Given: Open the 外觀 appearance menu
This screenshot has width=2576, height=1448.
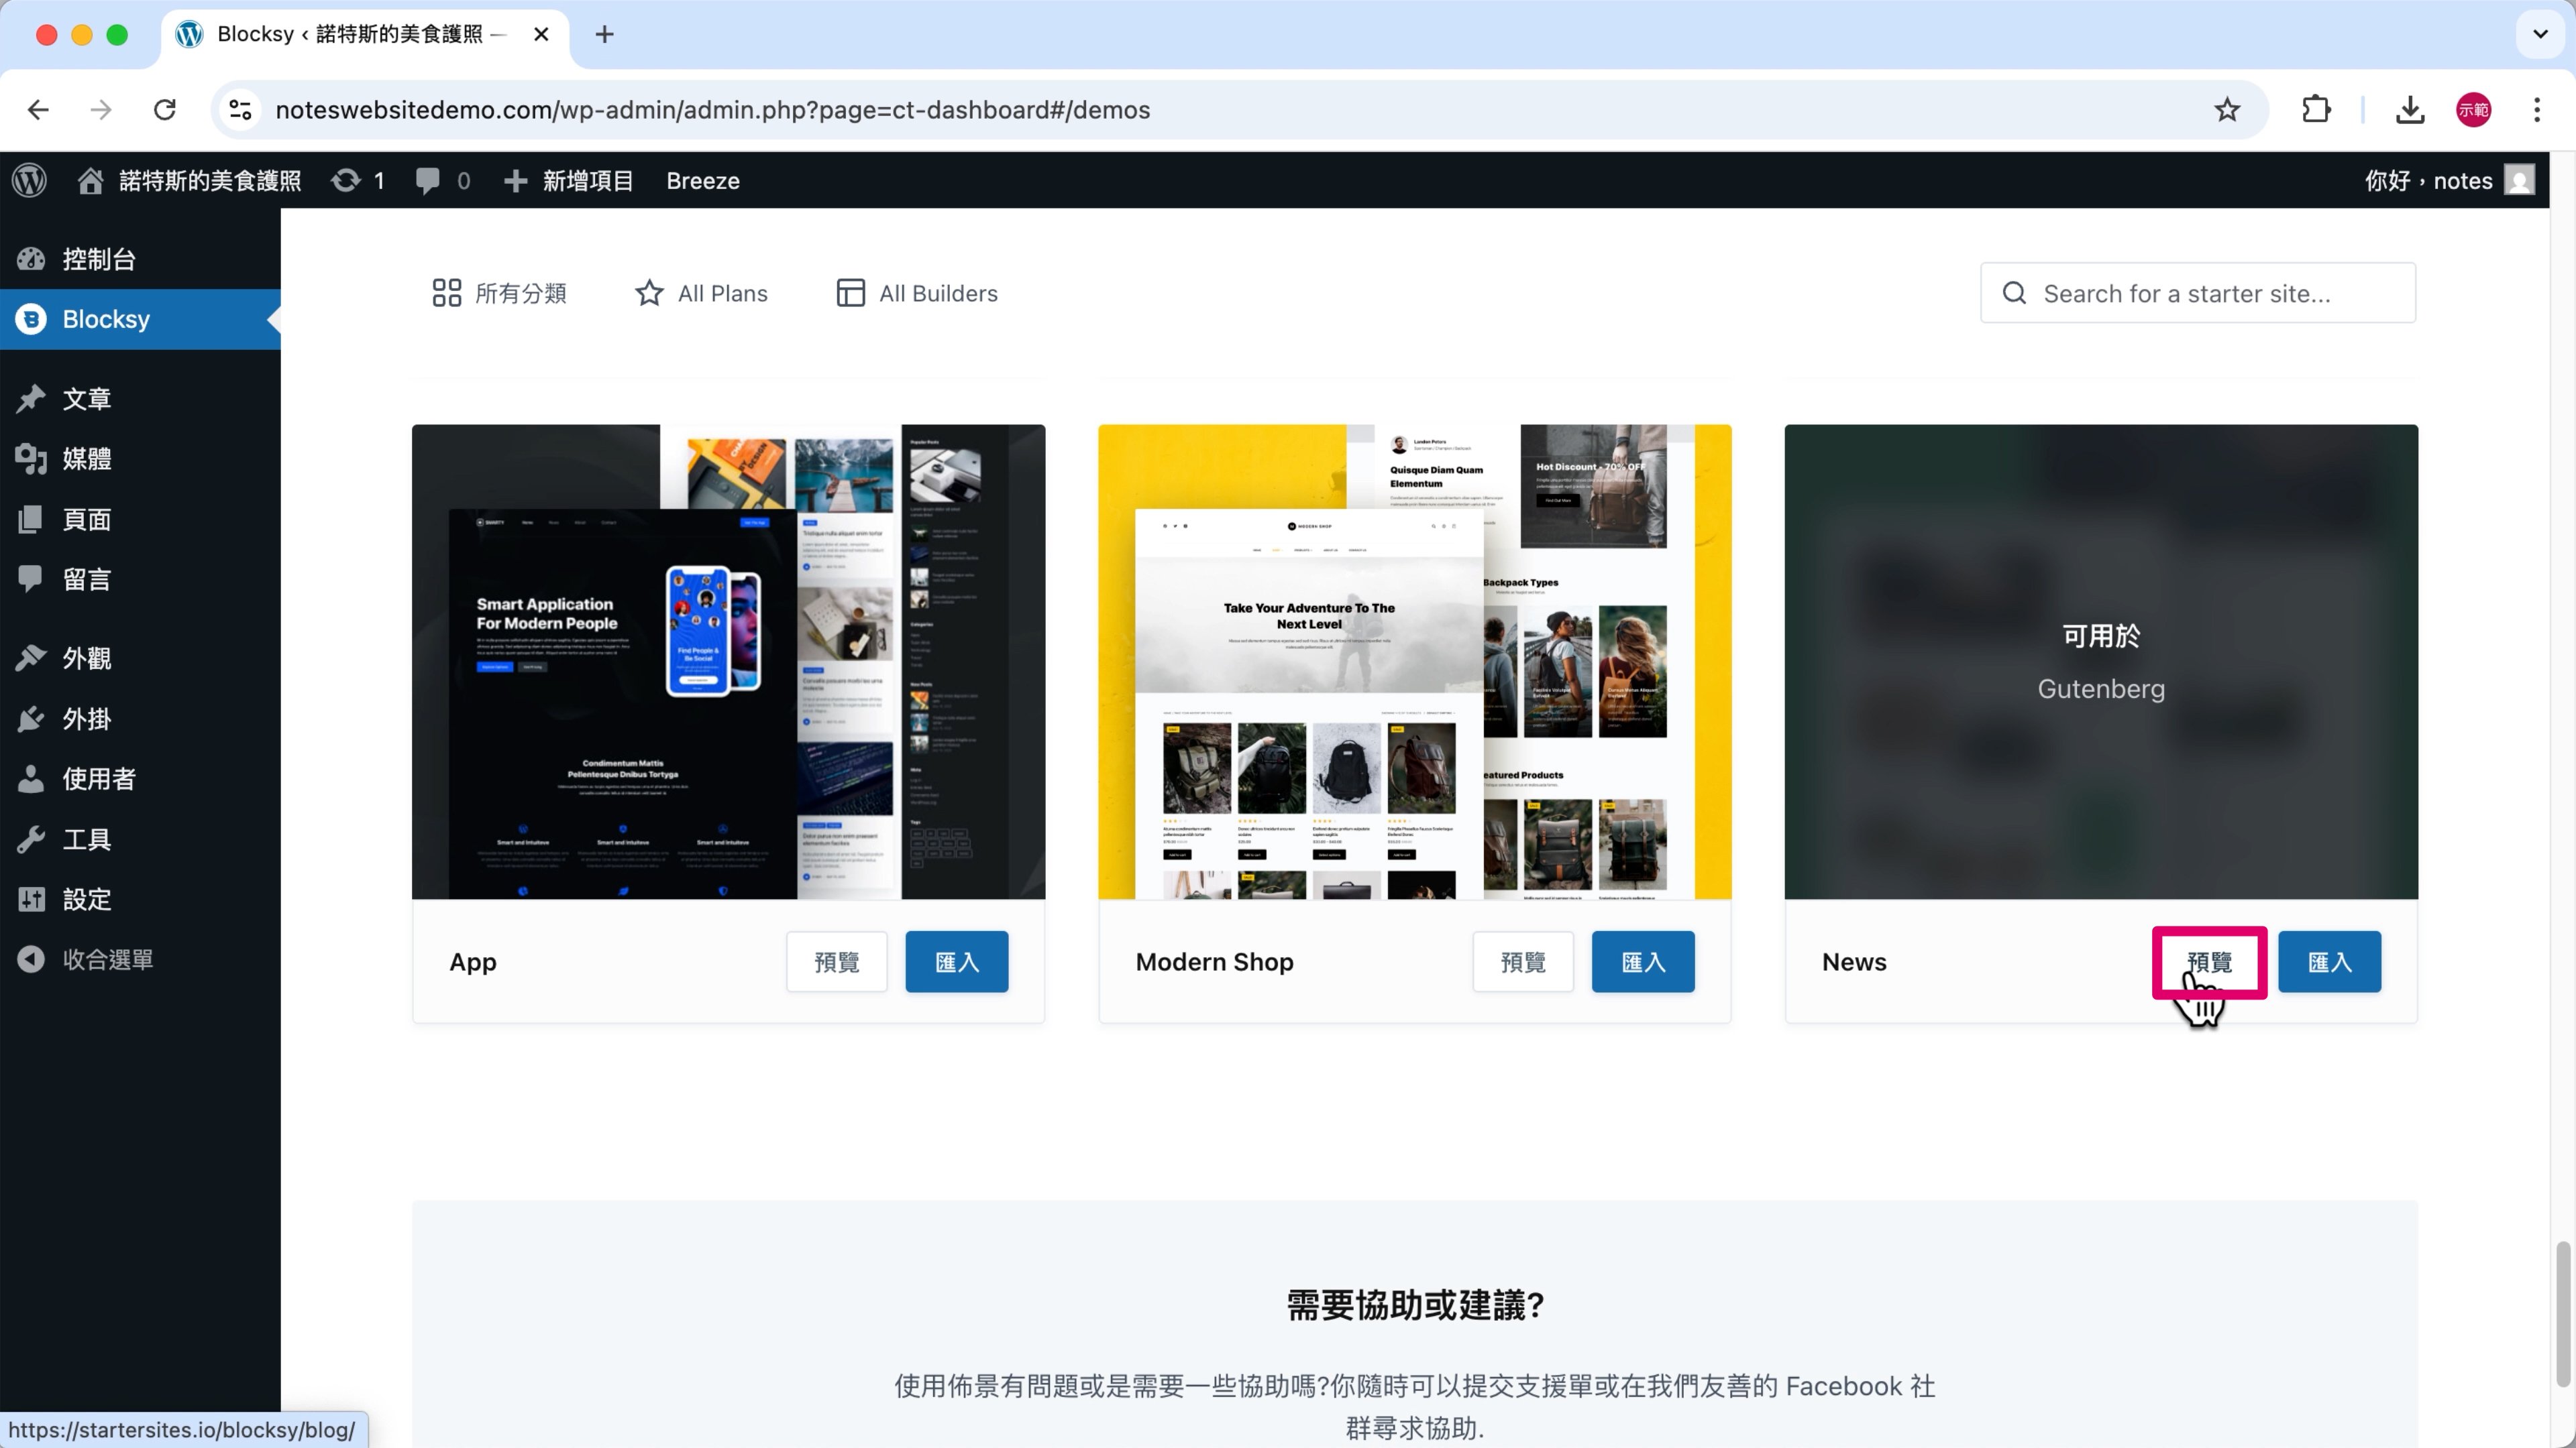Looking at the screenshot, I should 87,658.
